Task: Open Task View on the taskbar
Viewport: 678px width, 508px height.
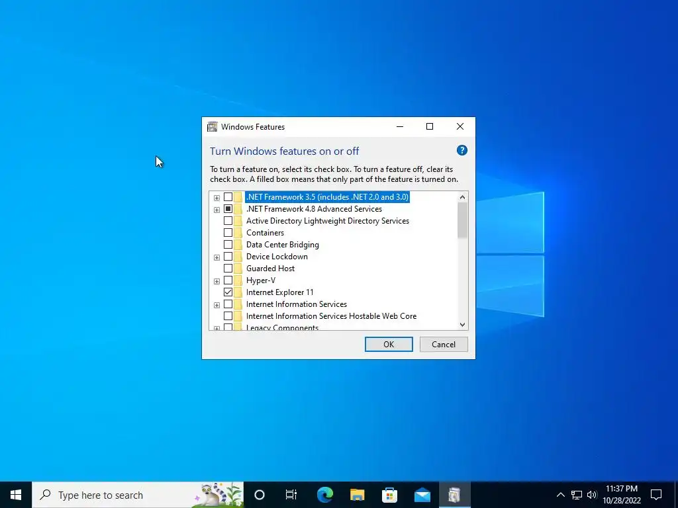Action: [291, 495]
